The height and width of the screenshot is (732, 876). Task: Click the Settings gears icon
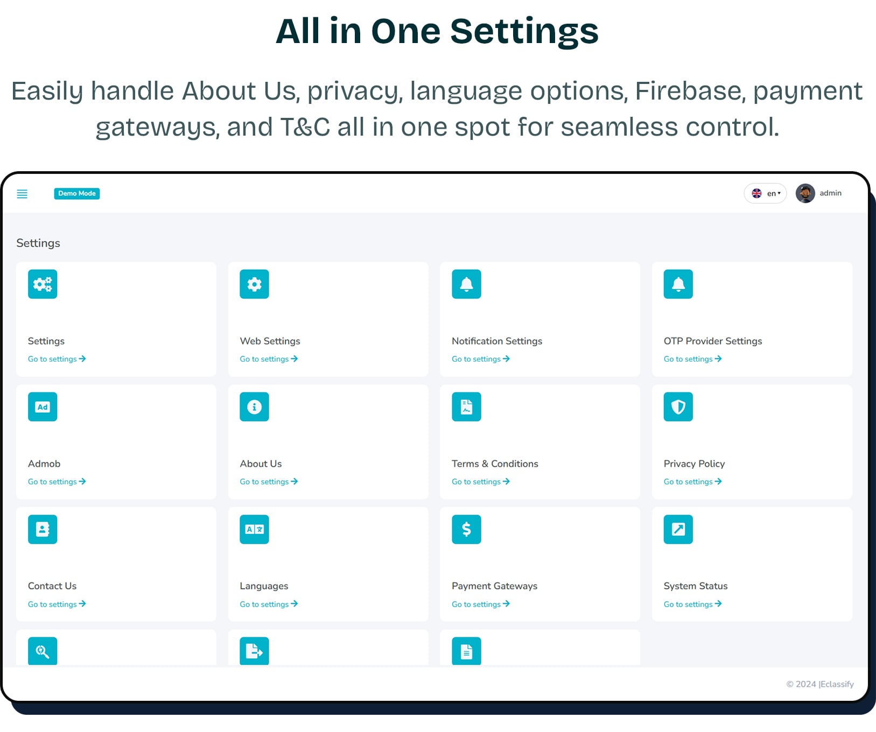click(42, 284)
